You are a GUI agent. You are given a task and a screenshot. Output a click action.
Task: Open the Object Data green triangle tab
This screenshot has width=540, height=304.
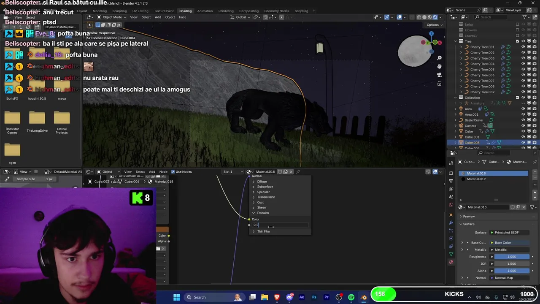click(451, 254)
